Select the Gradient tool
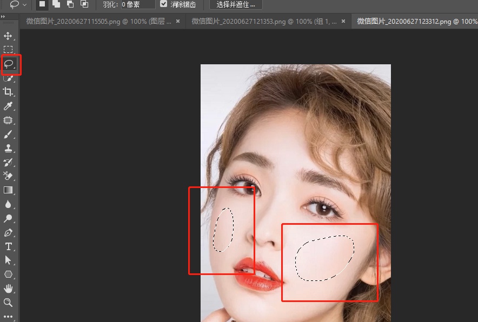The height and width of the screenshot is (322, 478). click(x=8, y=190)
